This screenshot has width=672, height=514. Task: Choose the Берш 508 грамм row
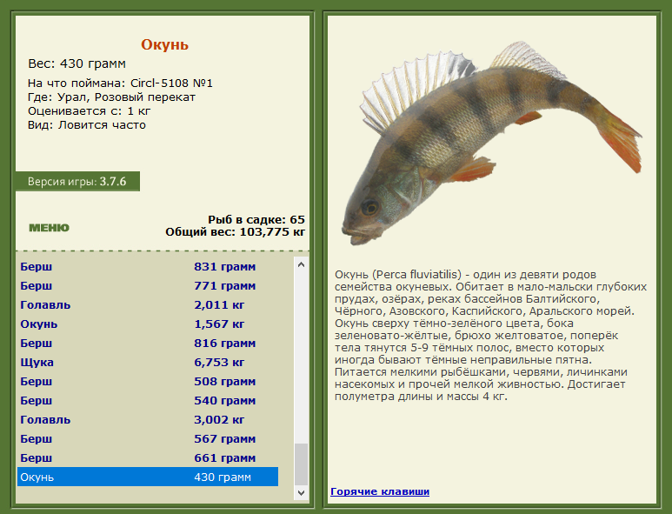pos(147,382)
